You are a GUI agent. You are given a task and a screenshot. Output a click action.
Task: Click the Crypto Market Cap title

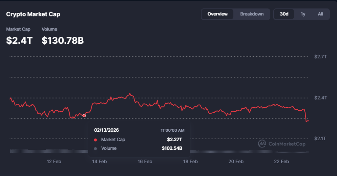[33, 14]
